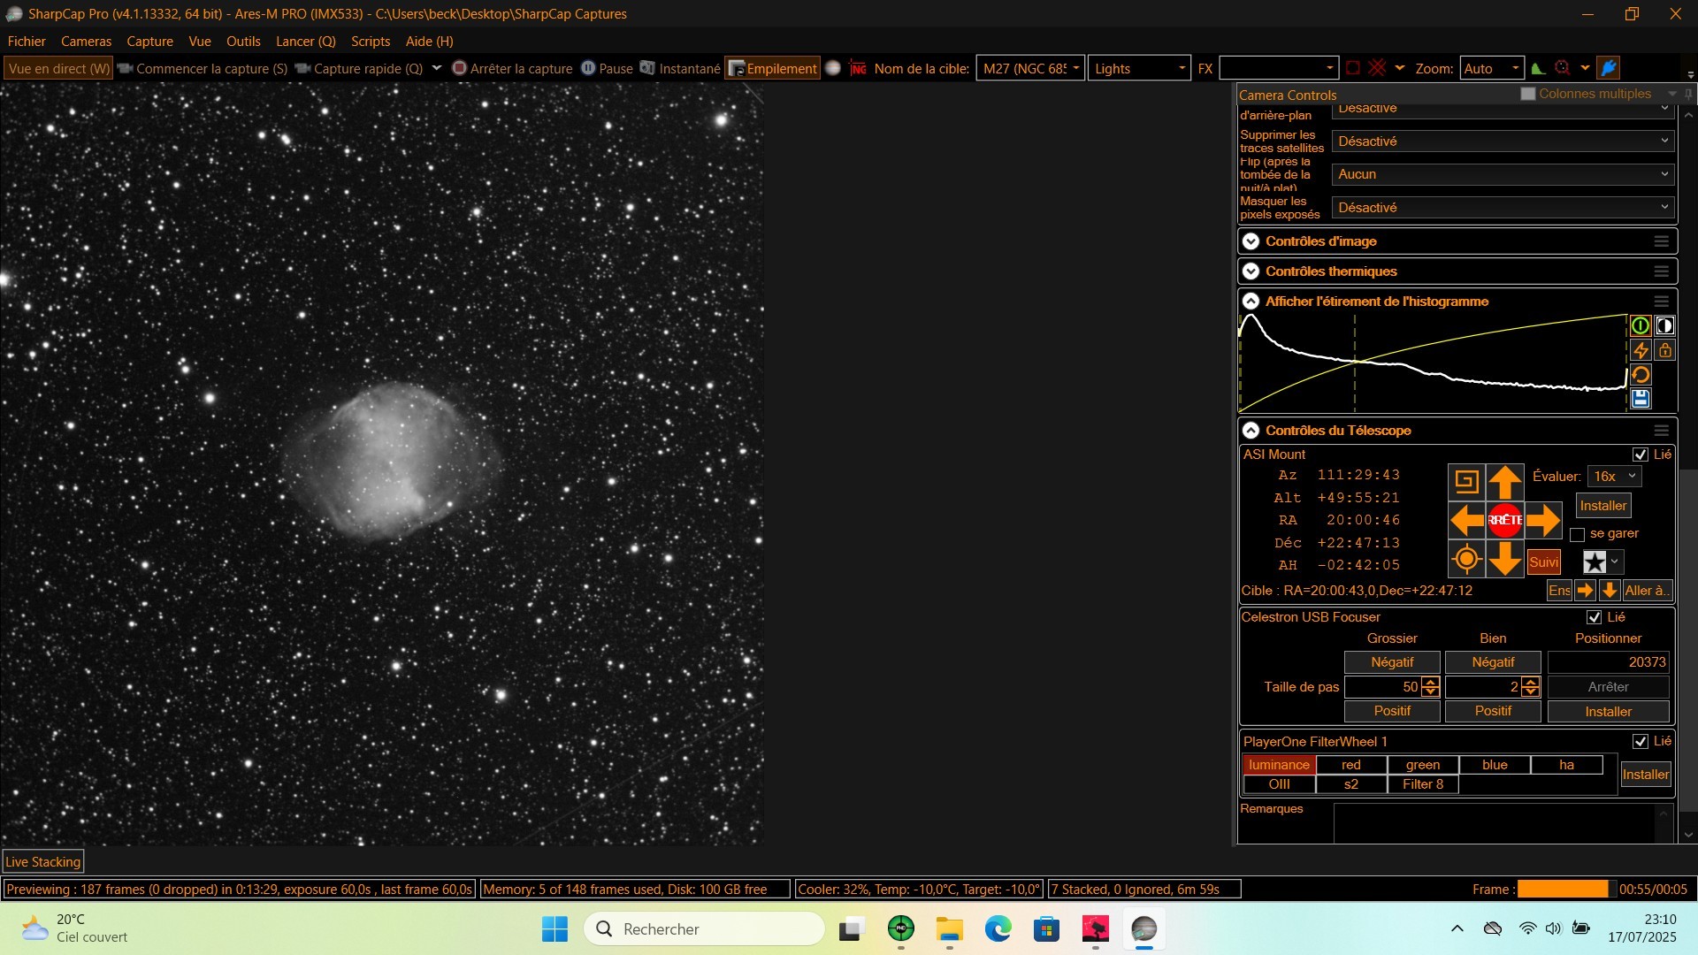This screenshot has width=1698, height=955.
Task: Click the star bookmark icon in telescope controls
Action: 1595,562
